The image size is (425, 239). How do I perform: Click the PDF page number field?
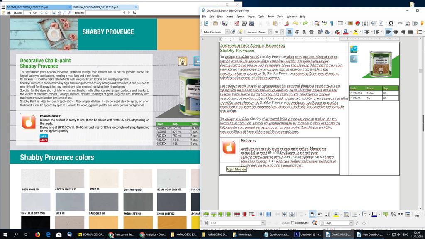click(28, 13)
